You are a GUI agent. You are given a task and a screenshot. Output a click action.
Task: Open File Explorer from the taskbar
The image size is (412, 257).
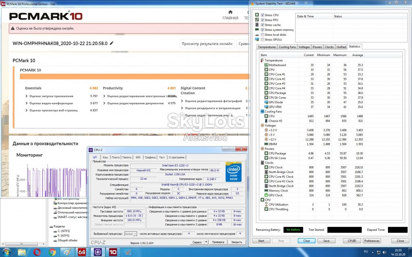(x=22, y=252)
